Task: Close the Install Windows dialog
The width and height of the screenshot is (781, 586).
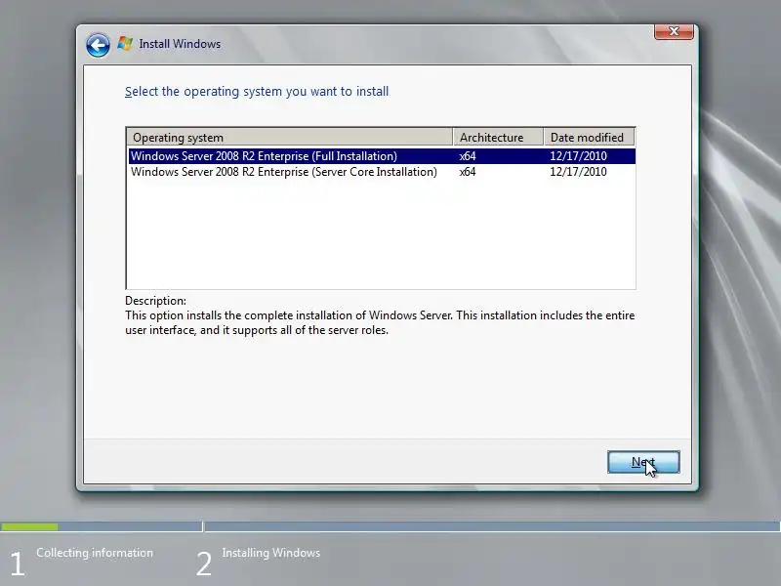Action: point(674,31)
